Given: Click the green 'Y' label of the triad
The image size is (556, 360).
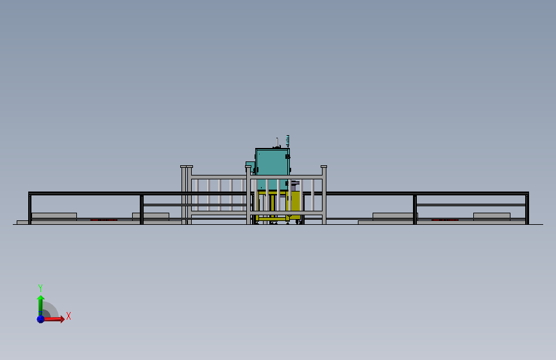Looking at the screenshot, I should [40, 288].
